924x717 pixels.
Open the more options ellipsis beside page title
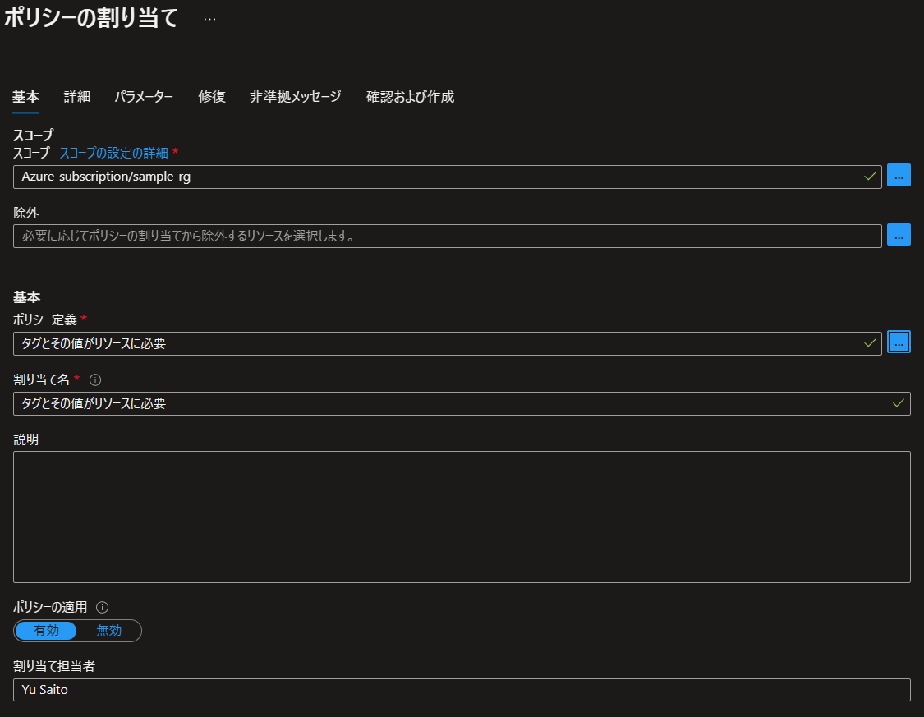click(x=209, y=19)
